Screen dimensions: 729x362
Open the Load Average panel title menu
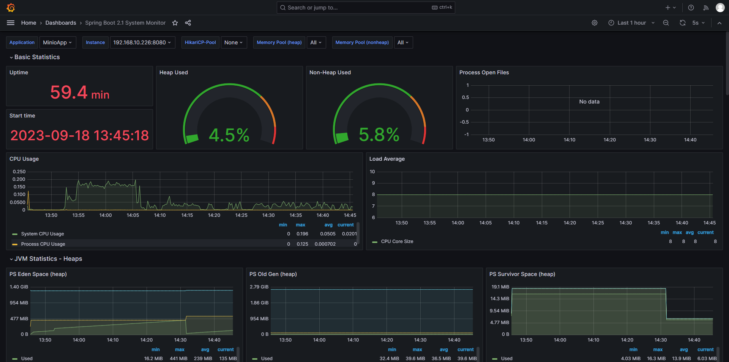click(387, 159)
